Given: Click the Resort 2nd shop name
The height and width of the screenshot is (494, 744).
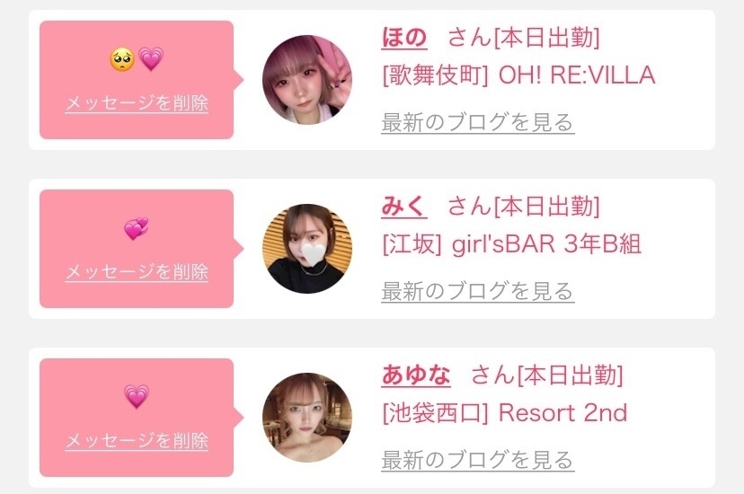Looking at the screenshot, I should click(562, 413).
